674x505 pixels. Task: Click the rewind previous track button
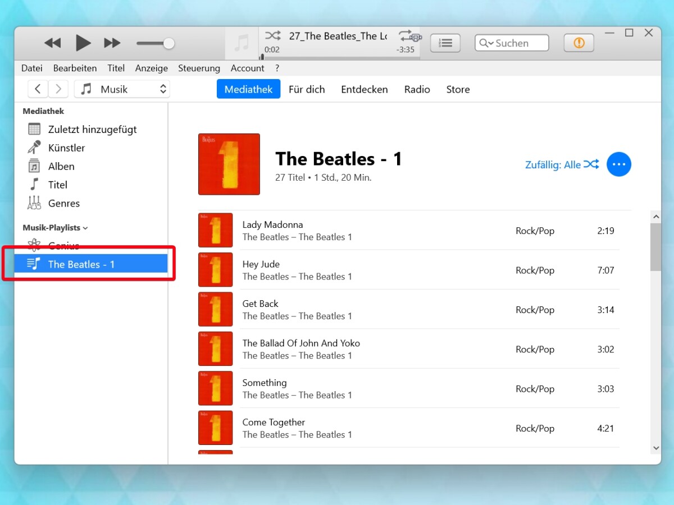(52, 43)
